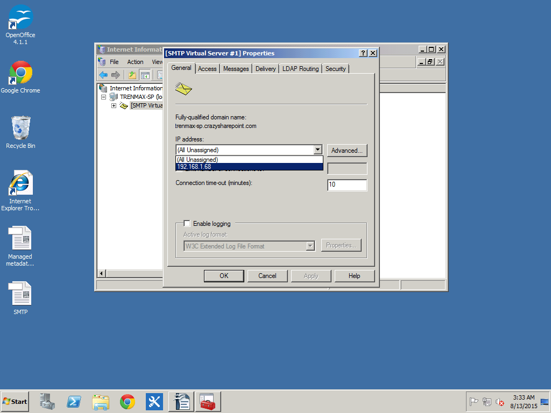Switch to the Access tab
Image resolution: width=551 pixels, height=413 pixels.
click(x=207, y=69)
